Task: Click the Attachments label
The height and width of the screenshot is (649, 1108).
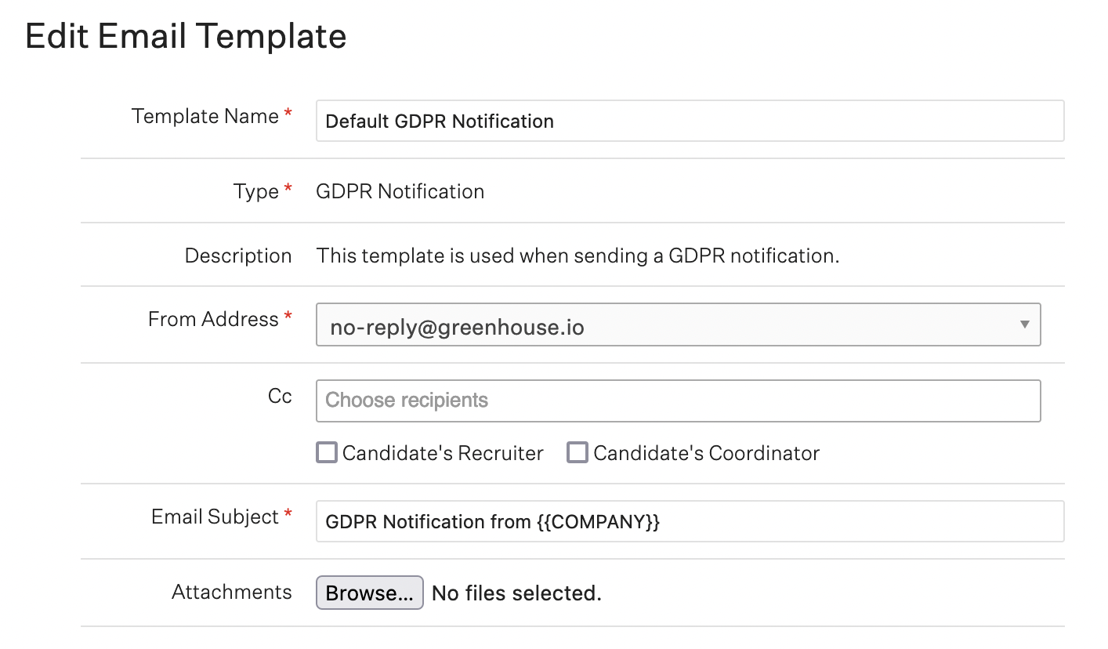Action: tap(232, 592)
